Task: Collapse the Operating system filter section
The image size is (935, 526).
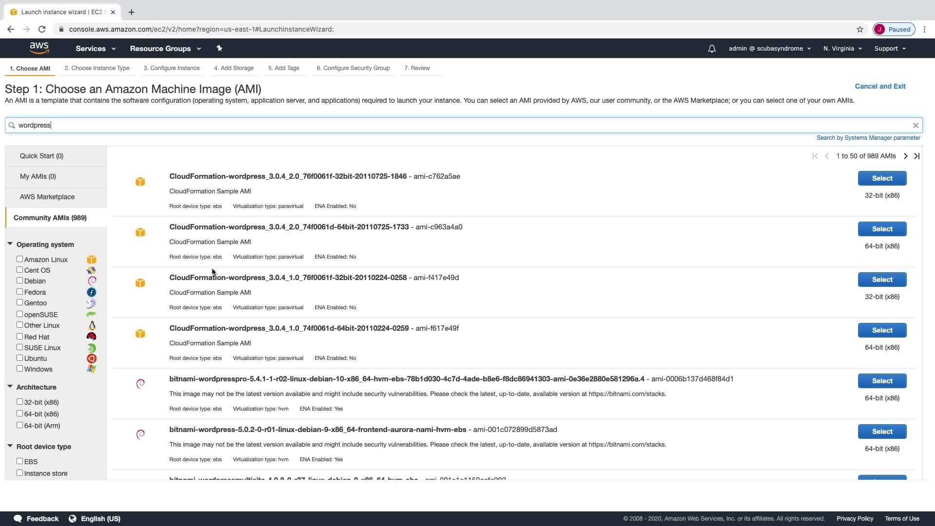Action: (x=10, y=244)
